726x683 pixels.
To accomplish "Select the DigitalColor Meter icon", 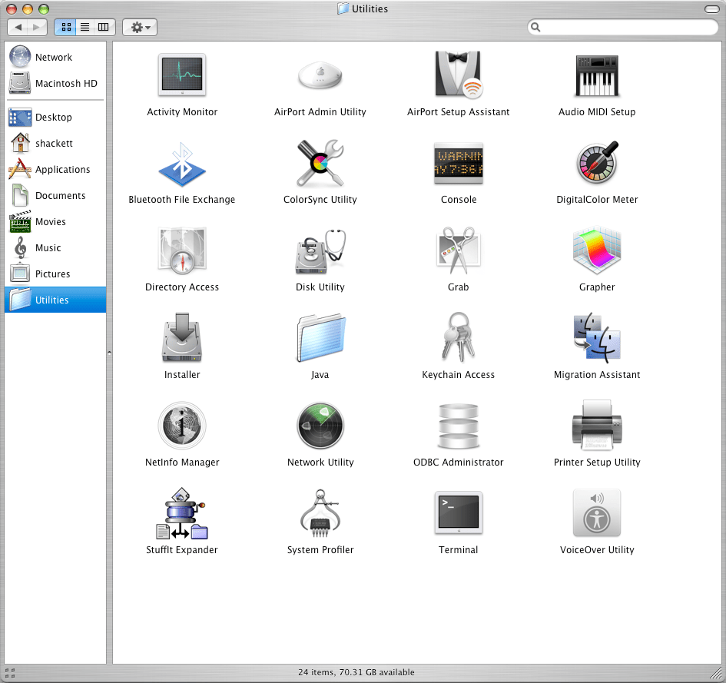I will (x=597, y=163).
